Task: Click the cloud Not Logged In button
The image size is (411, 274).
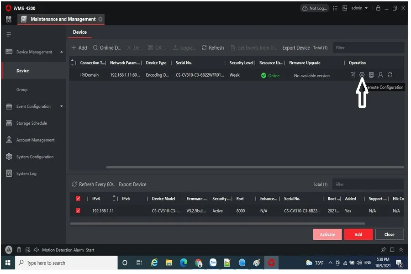Action: (x=315, y=8)
